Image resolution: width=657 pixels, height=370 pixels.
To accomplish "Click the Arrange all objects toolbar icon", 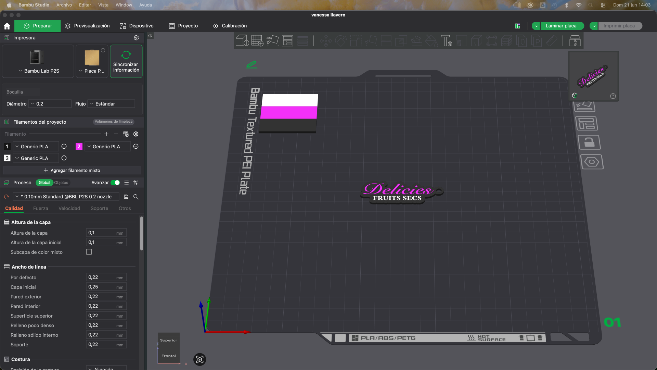I will [287, 41].
